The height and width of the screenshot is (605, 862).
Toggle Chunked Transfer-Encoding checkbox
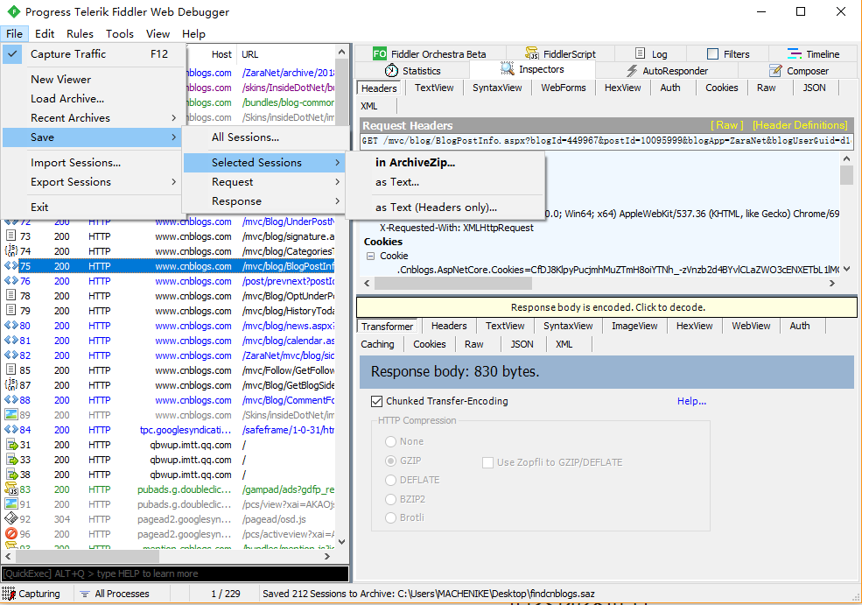pos(376,401)
